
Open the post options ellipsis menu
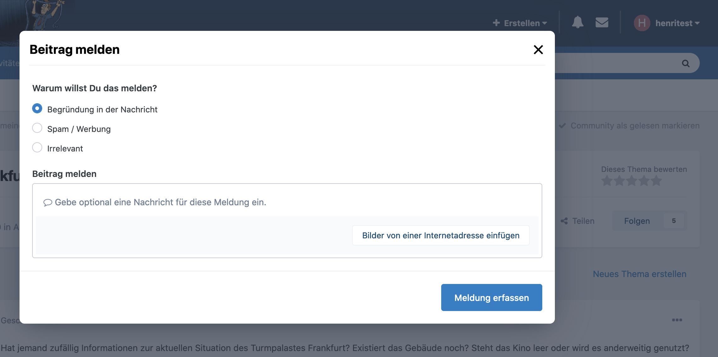pyautogui.click(x=677, y=320)
